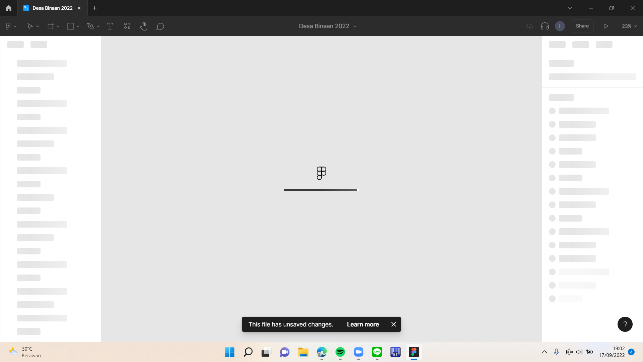Open the barcode app in taskbar
Screen dimensions: 643x362
[396, 352]
